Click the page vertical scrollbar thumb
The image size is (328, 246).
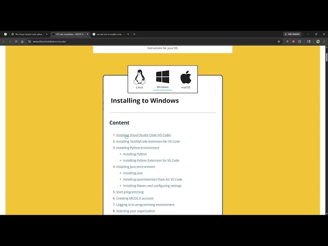(326, 57)
